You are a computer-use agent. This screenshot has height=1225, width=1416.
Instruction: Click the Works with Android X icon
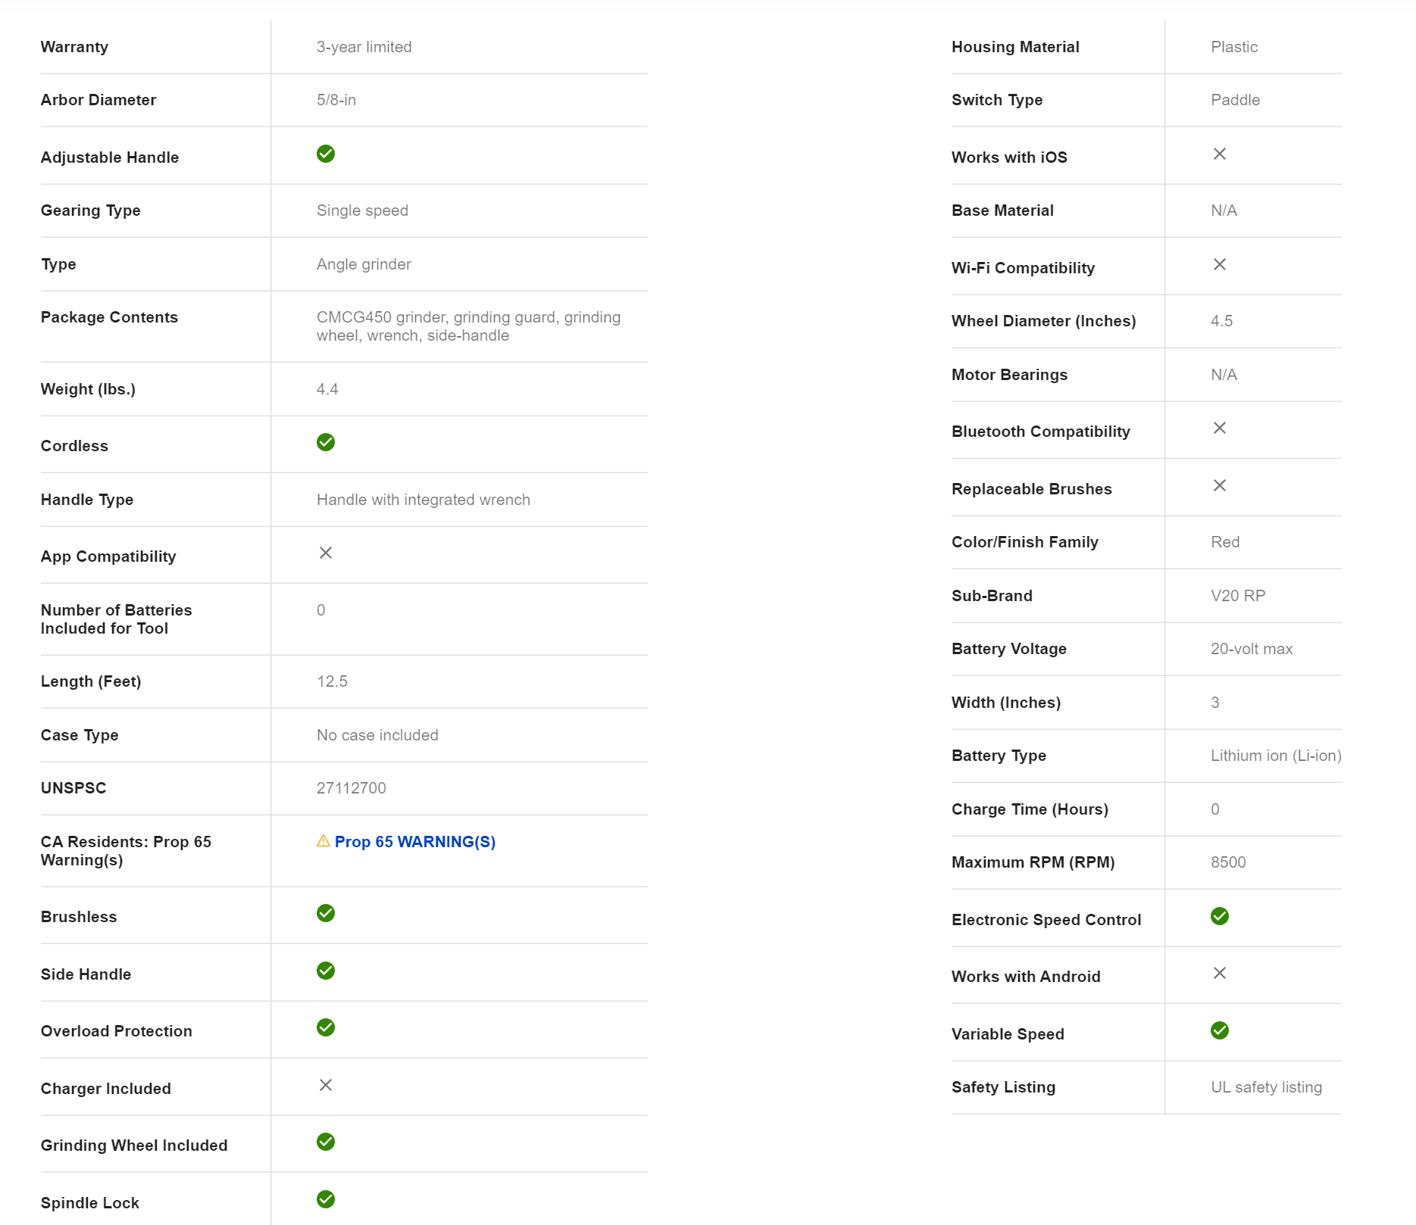pyautogui.click(x=1220, y=973)
